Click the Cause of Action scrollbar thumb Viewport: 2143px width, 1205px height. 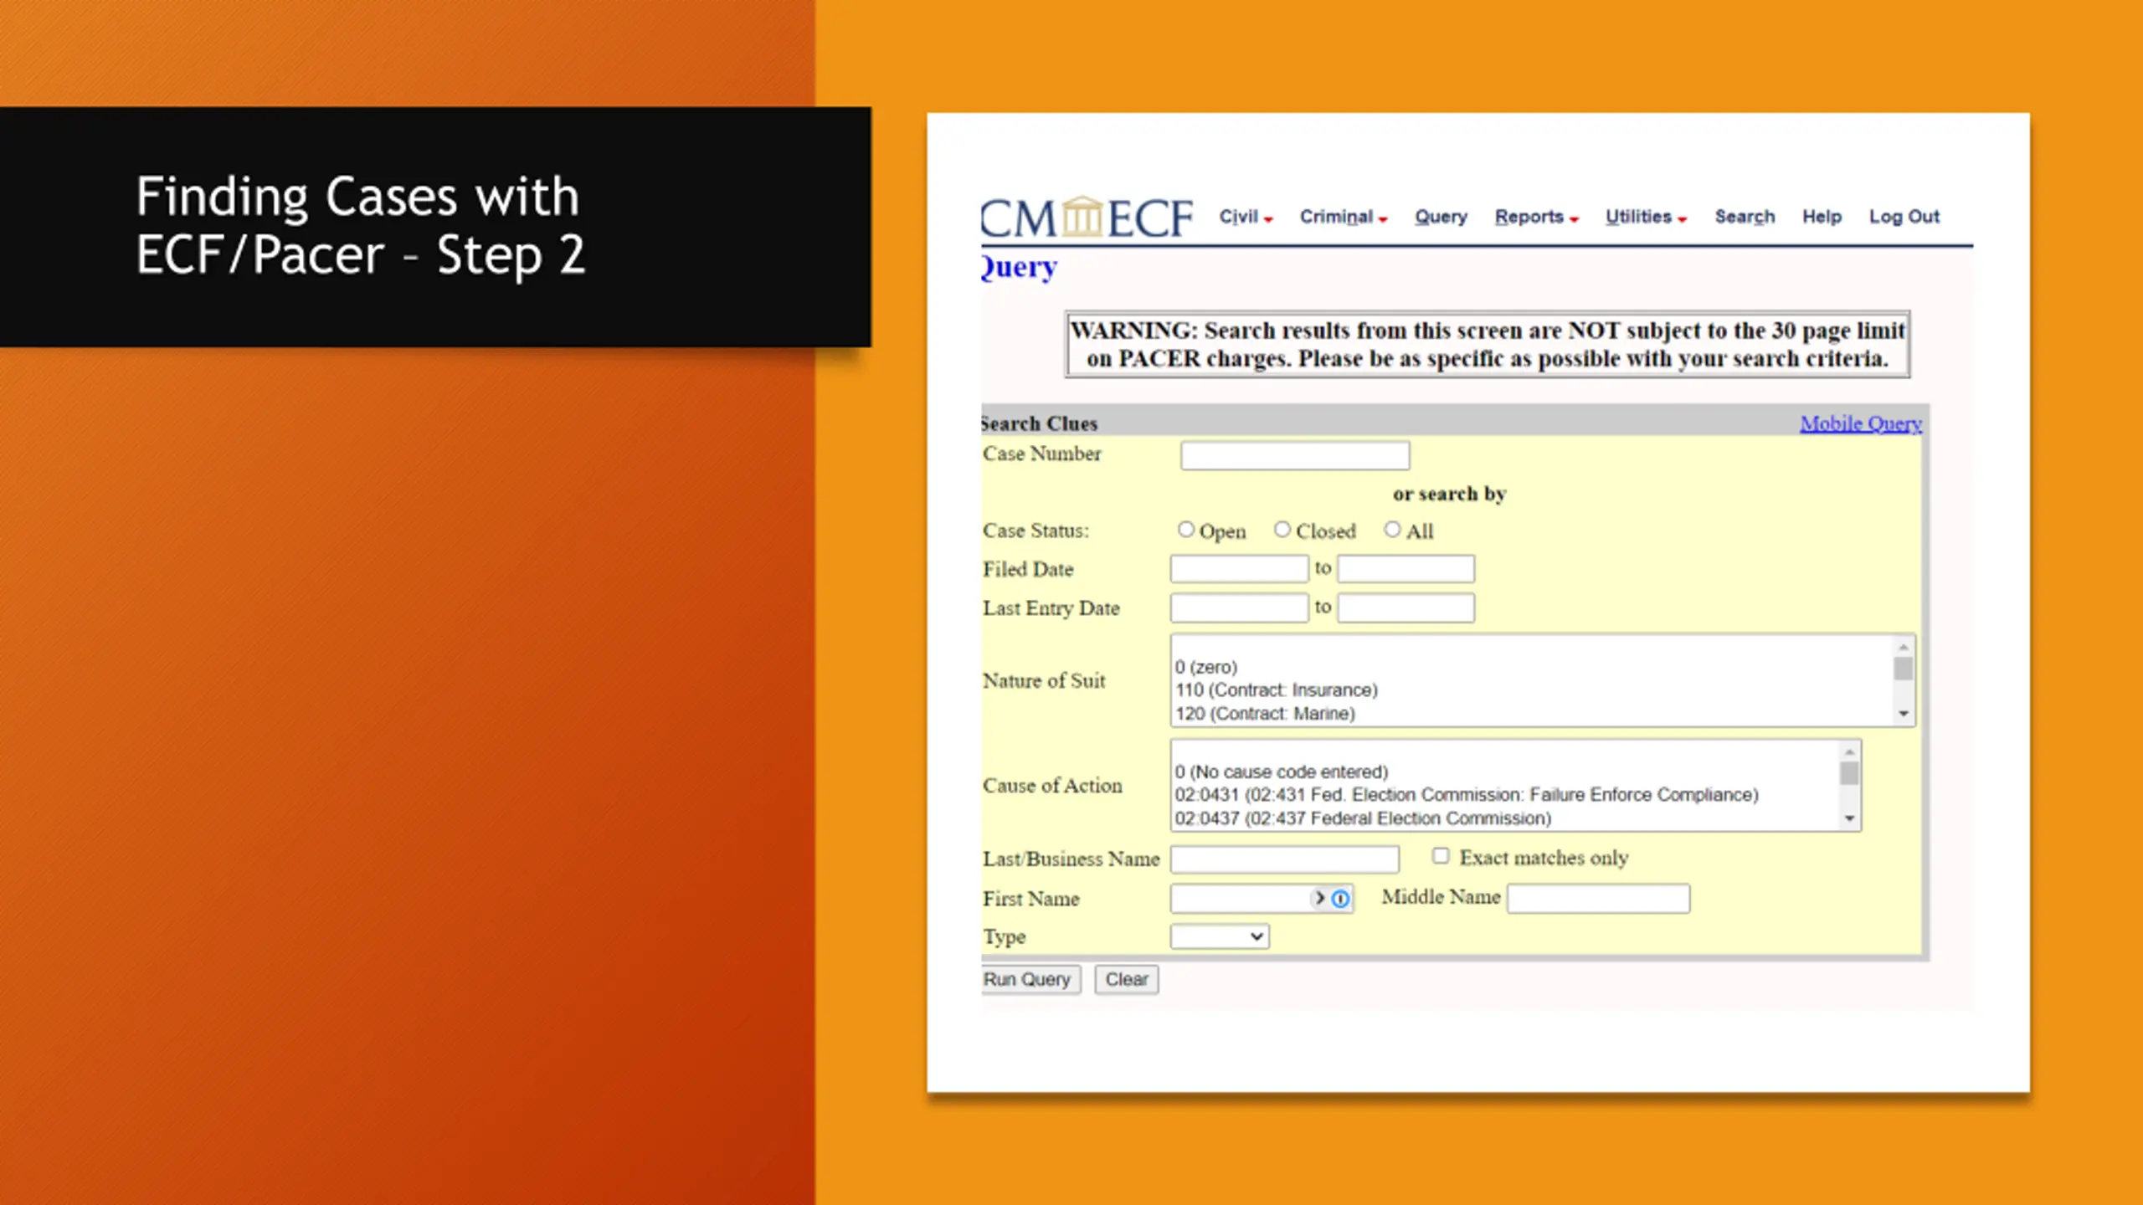1850,773
